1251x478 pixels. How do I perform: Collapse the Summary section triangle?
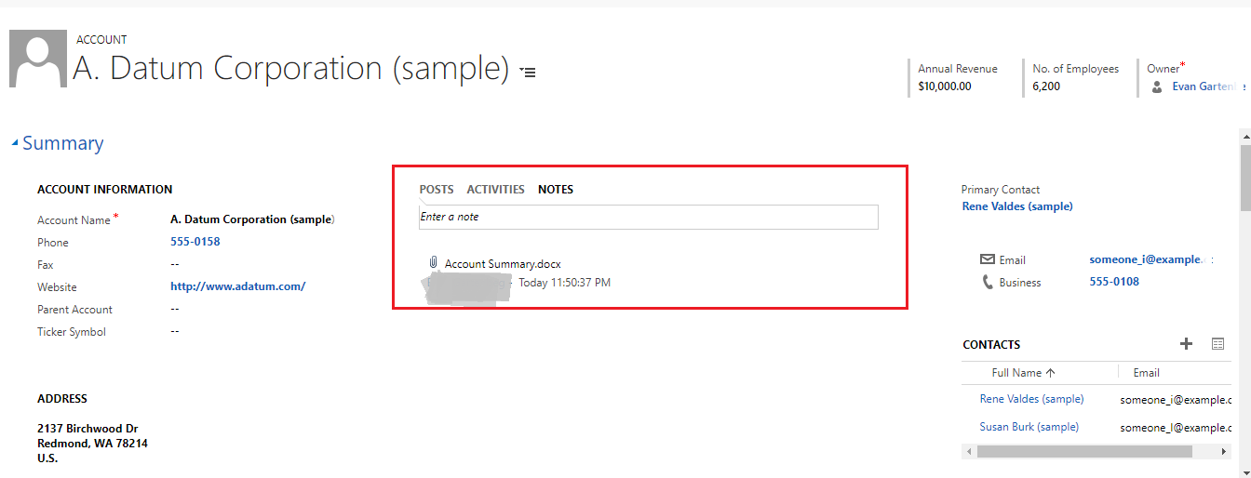tap(14, 143)
